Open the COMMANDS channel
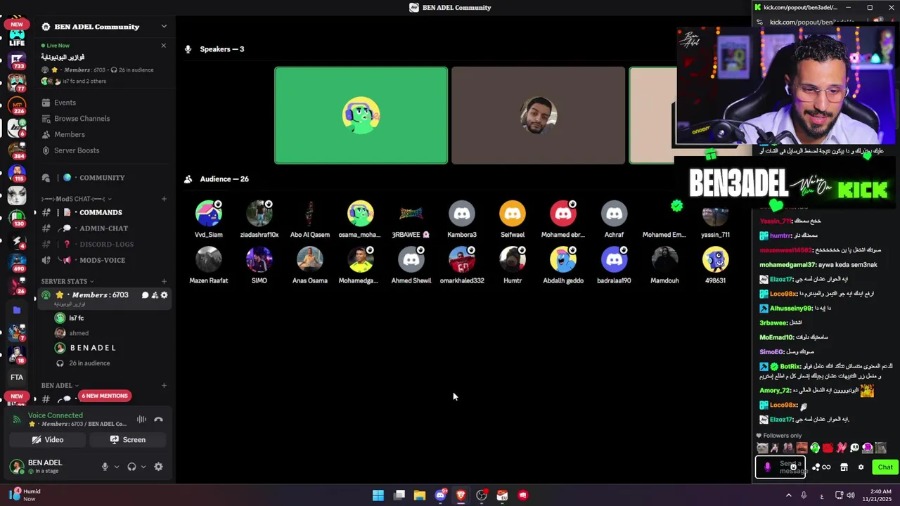The image size is (900, 506). tap(104, 212)
